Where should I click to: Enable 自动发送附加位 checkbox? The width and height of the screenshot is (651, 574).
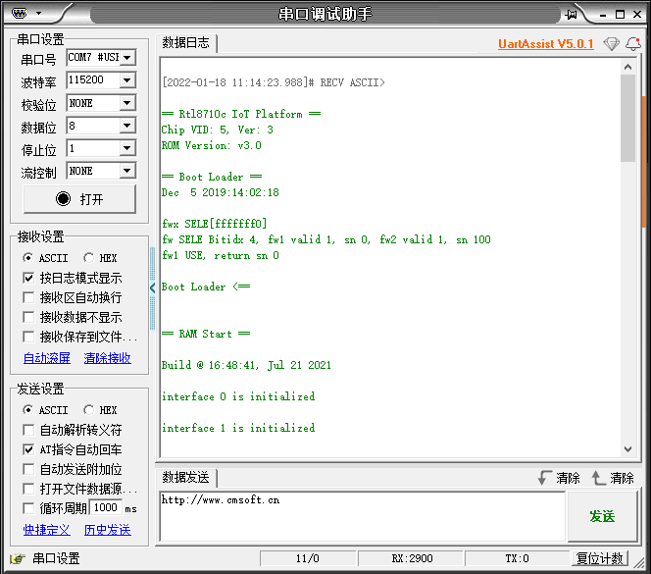coord(28,469)
